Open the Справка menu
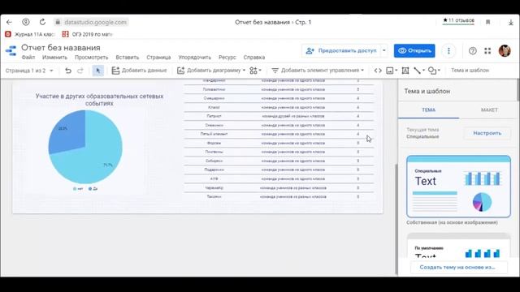520x292 pixels. click(254, 58)
